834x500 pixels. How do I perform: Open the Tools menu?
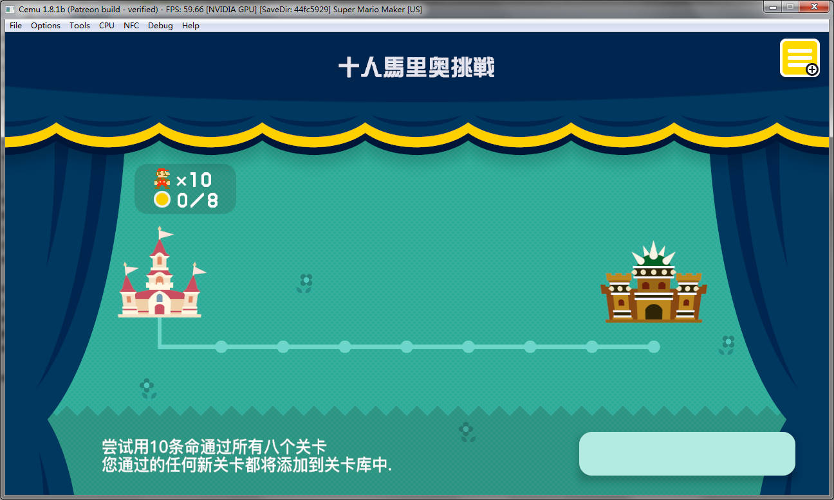click(79, 25)
